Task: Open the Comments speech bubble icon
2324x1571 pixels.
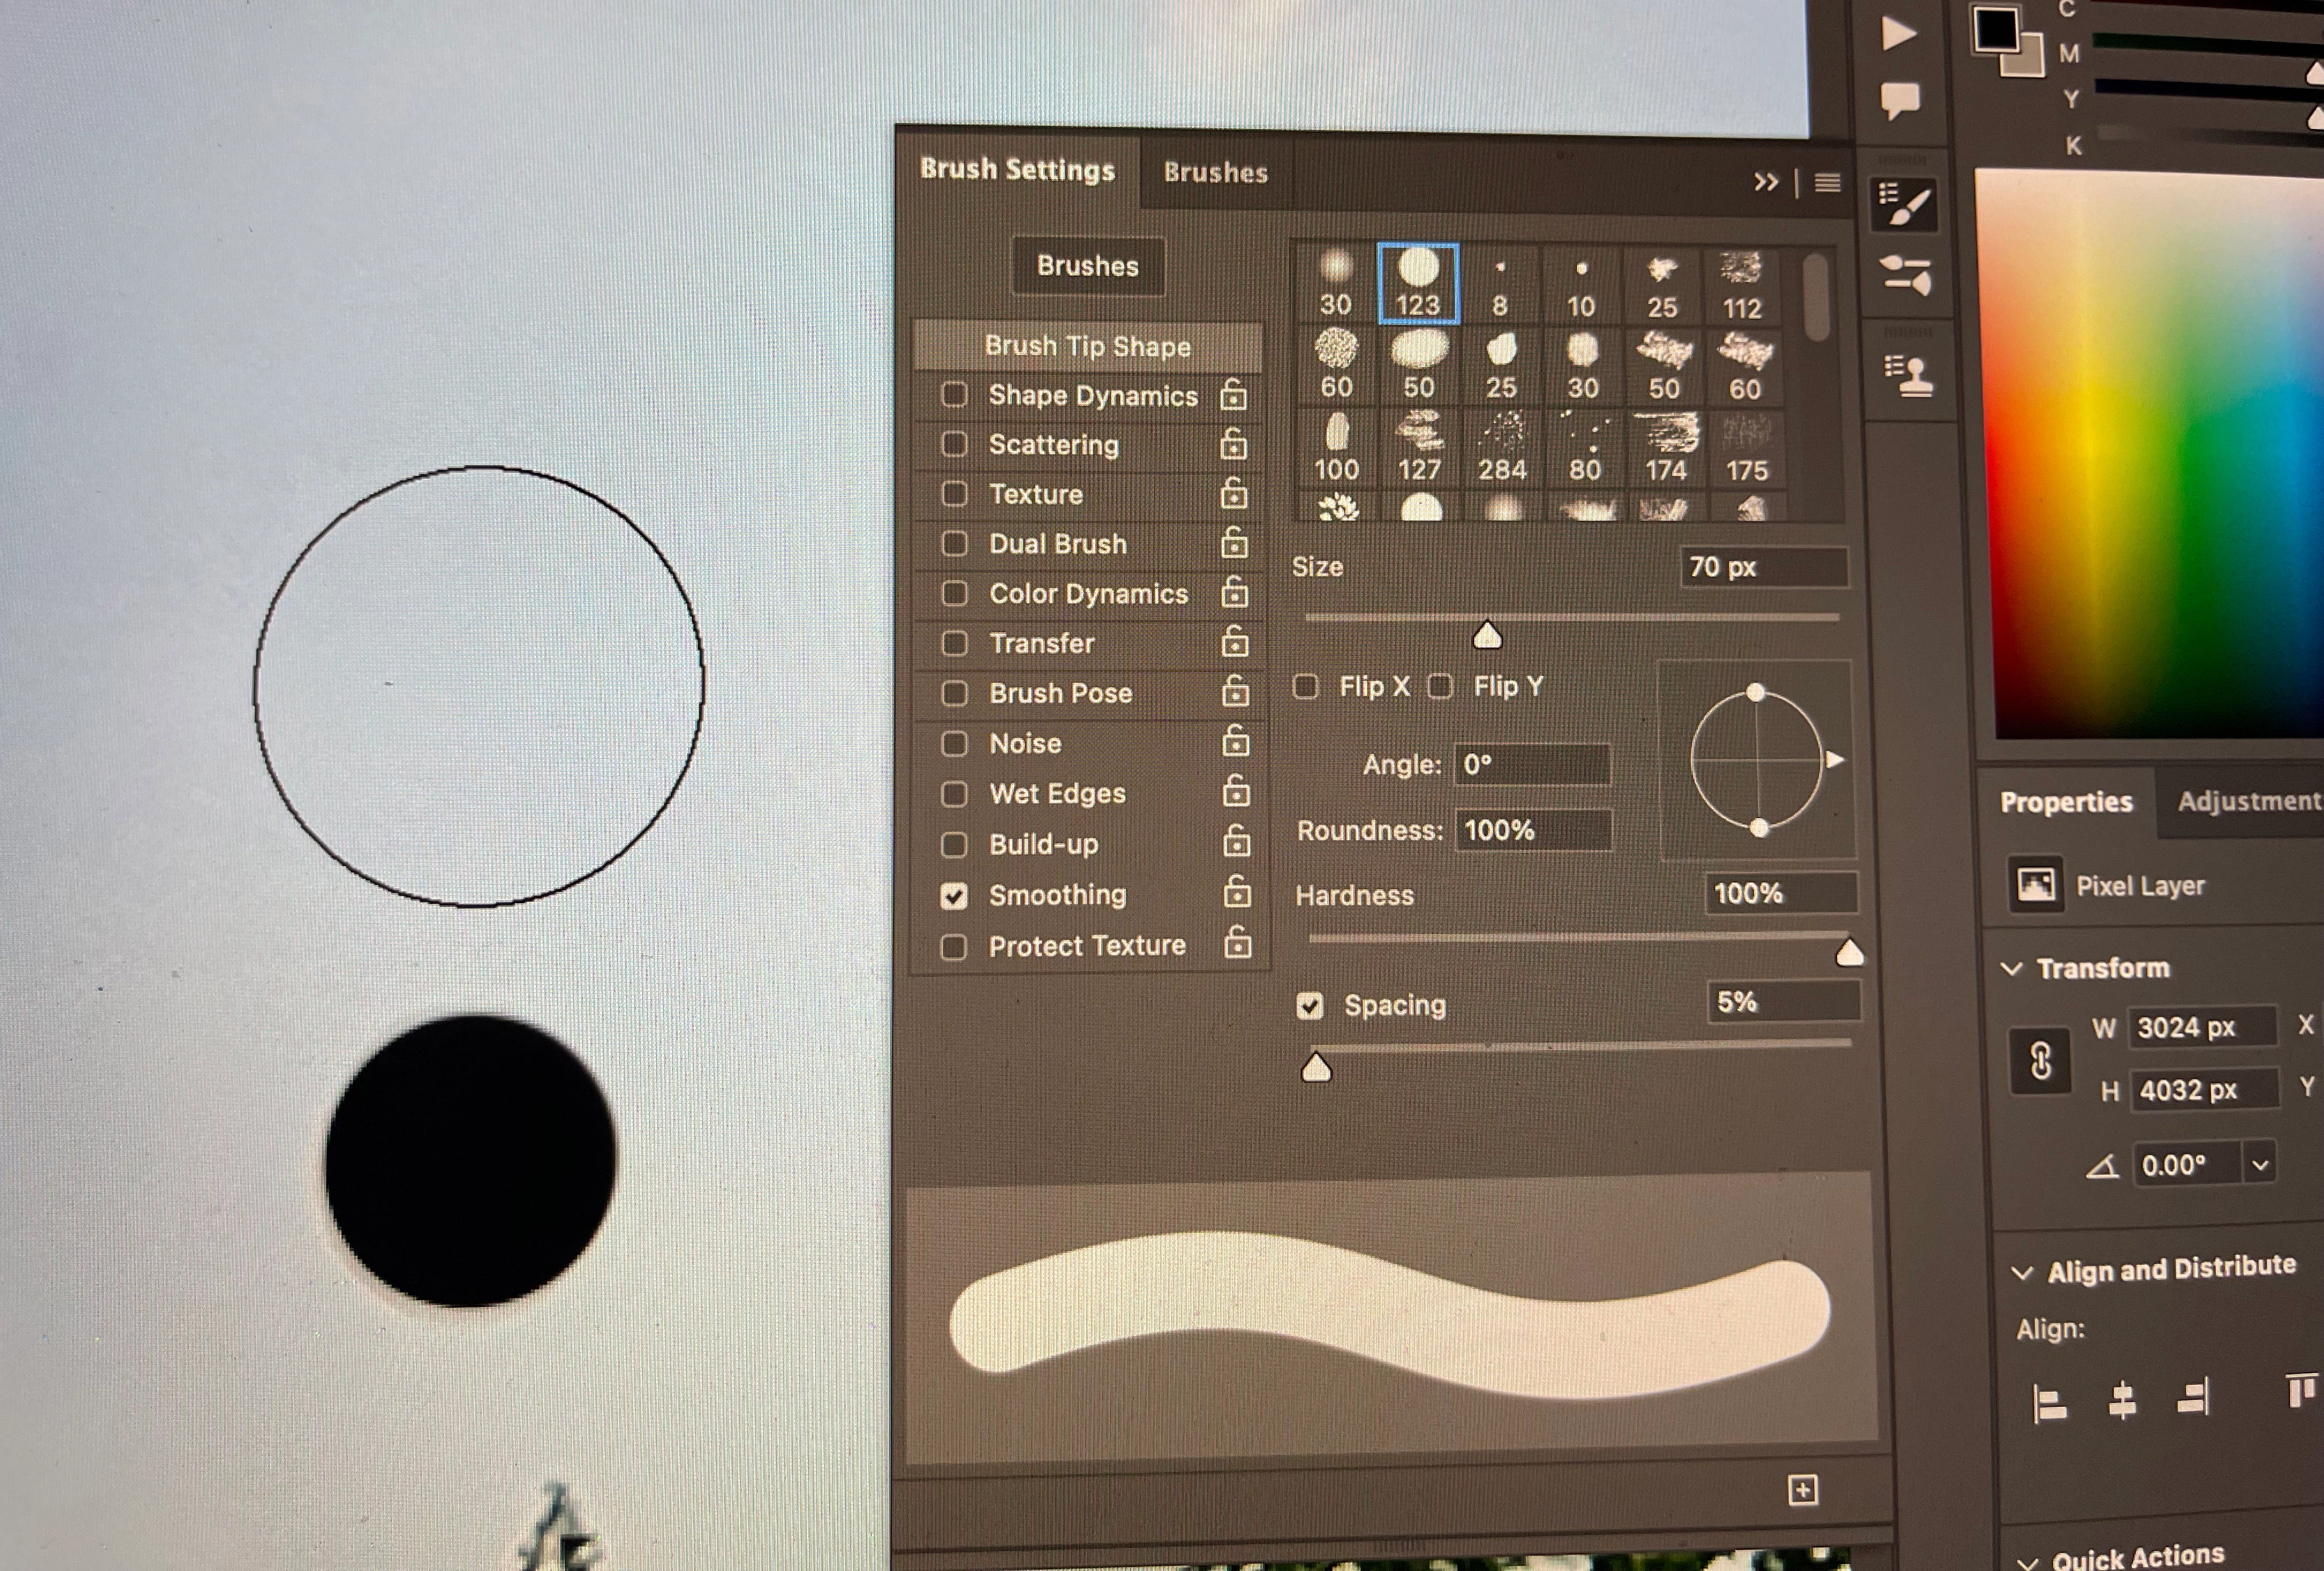Action: (x=1899, y=100)
